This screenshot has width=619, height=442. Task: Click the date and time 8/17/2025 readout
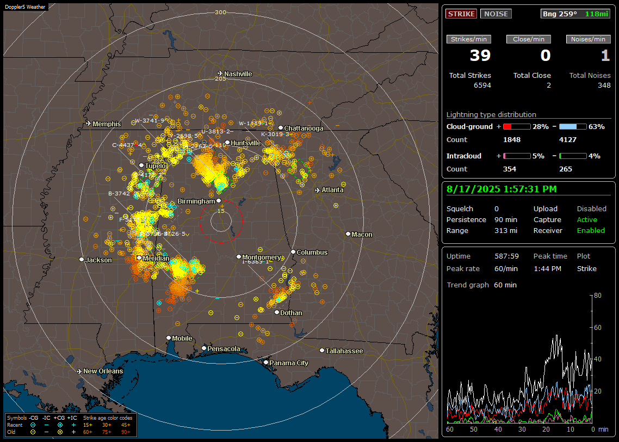502,189
